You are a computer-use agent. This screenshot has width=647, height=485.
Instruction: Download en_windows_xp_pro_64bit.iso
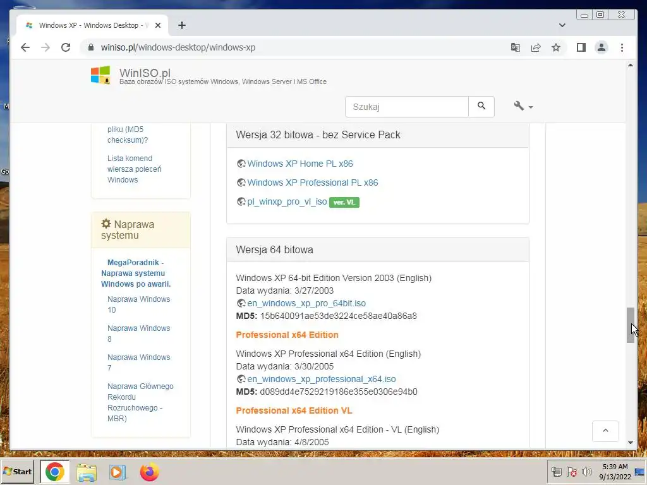point(306,303)
